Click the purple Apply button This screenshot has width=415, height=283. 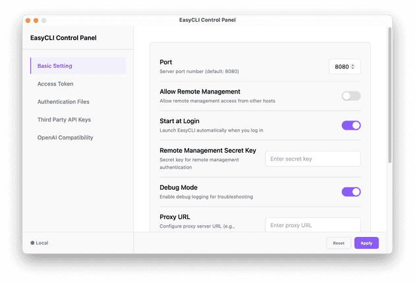(x=366, y=243)
